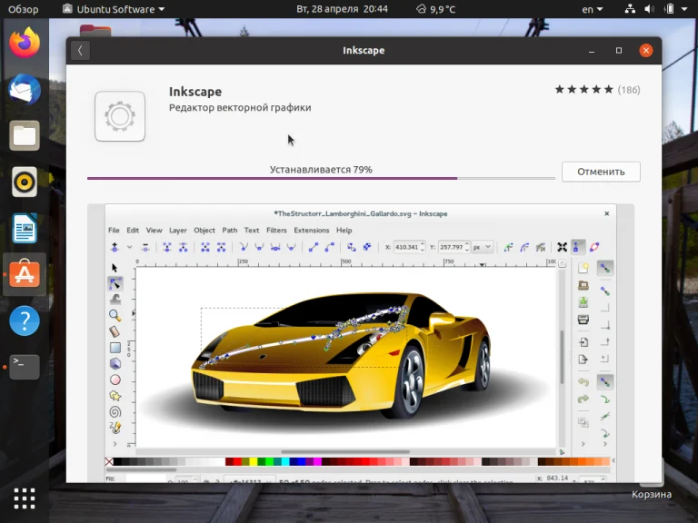The image size is (698, 523).
Task: Click the Inkscape screenshot preview
Action: (x=361, y=342)
